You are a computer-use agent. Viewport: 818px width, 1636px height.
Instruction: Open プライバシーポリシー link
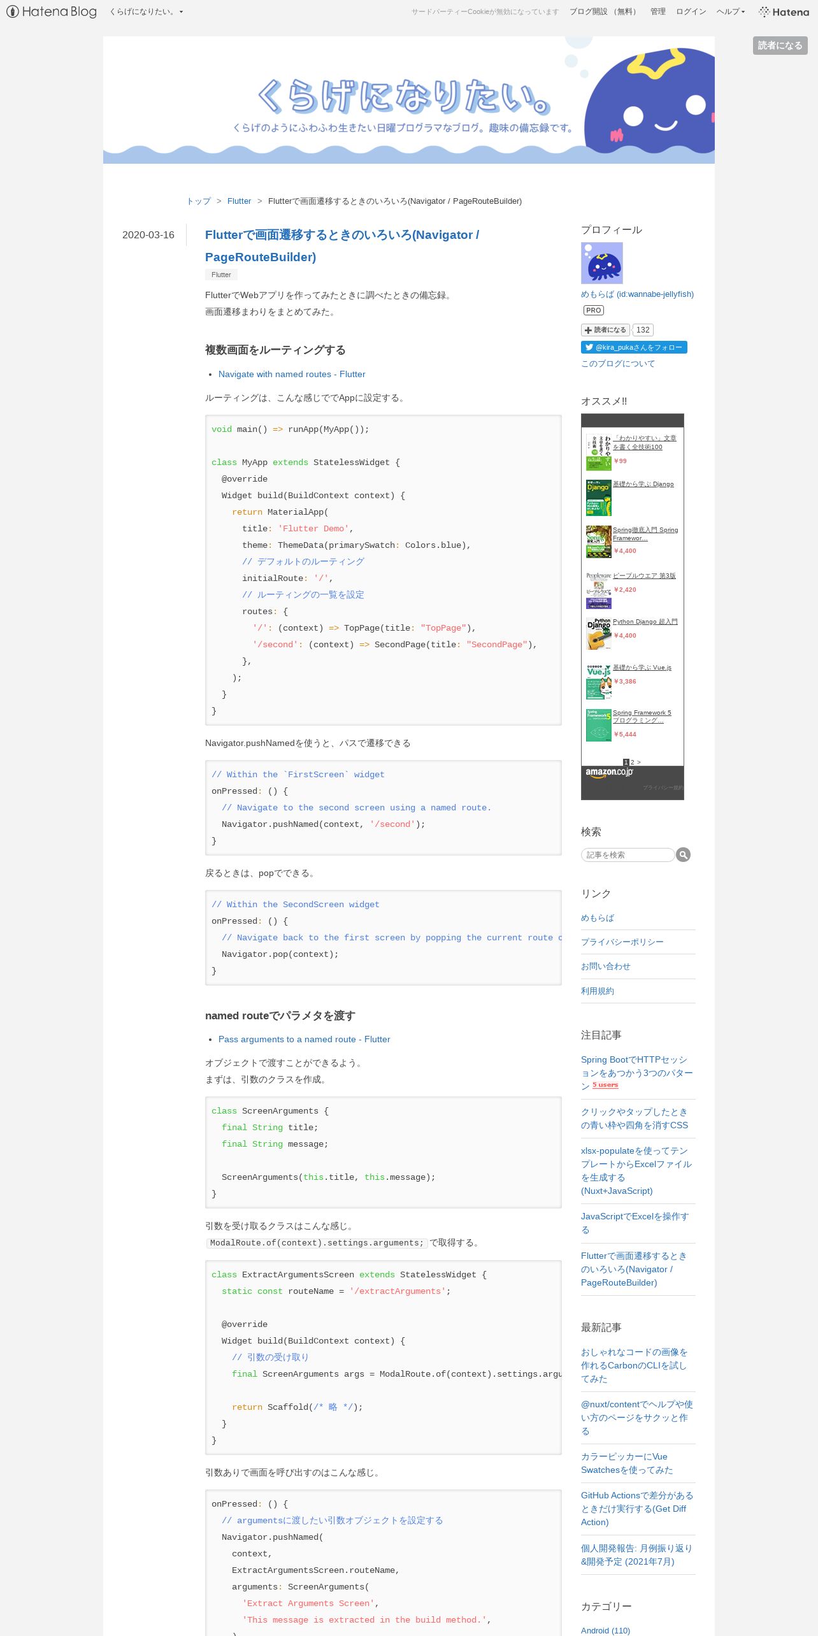tap(622, 942)
